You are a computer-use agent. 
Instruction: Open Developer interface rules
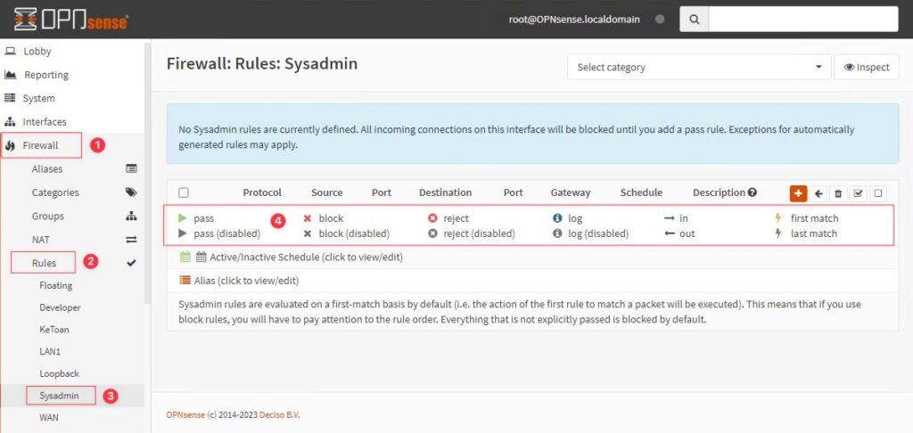(60, 307)
